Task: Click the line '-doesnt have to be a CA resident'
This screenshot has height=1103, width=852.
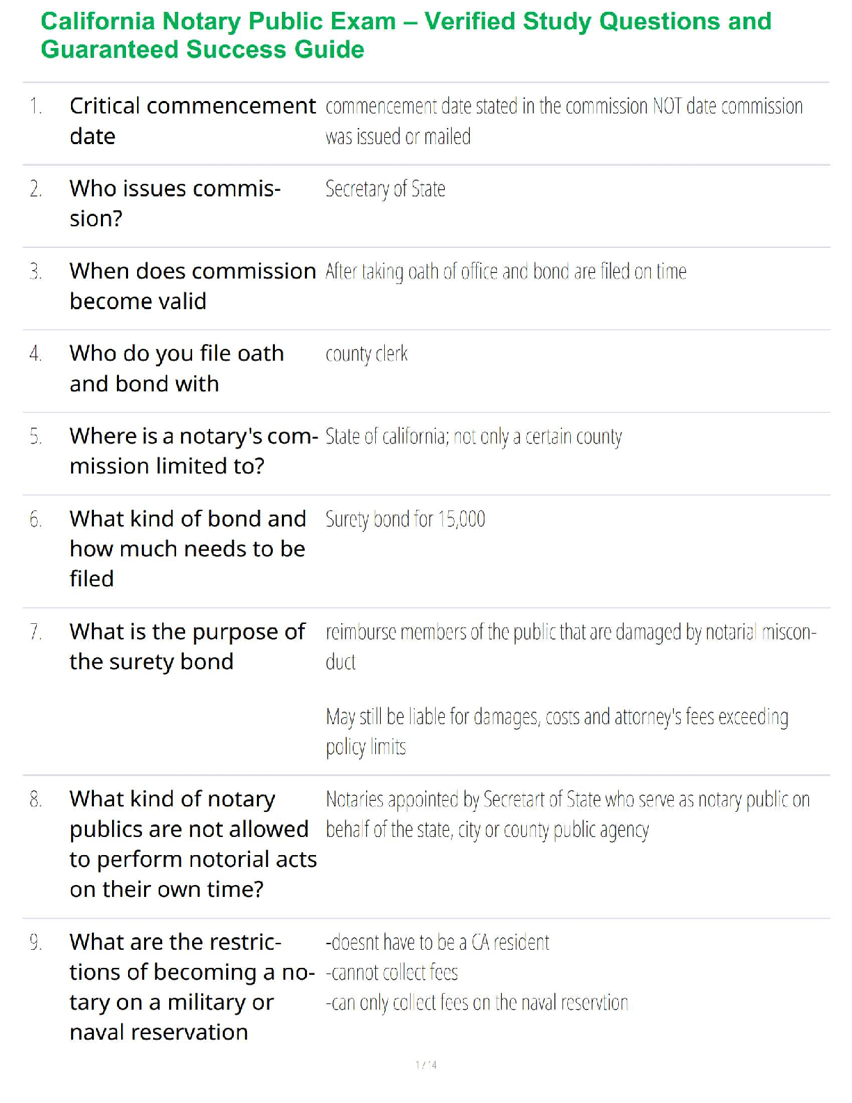Action: coord(437,943)
